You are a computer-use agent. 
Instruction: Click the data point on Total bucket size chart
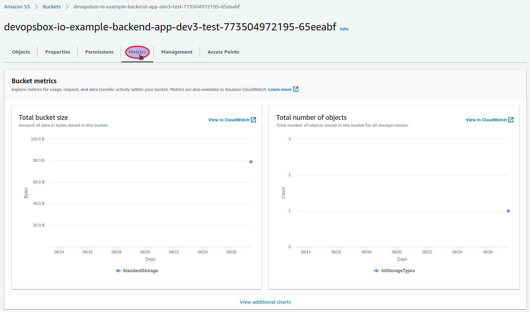pyautogui.click(x=251, y=161)
